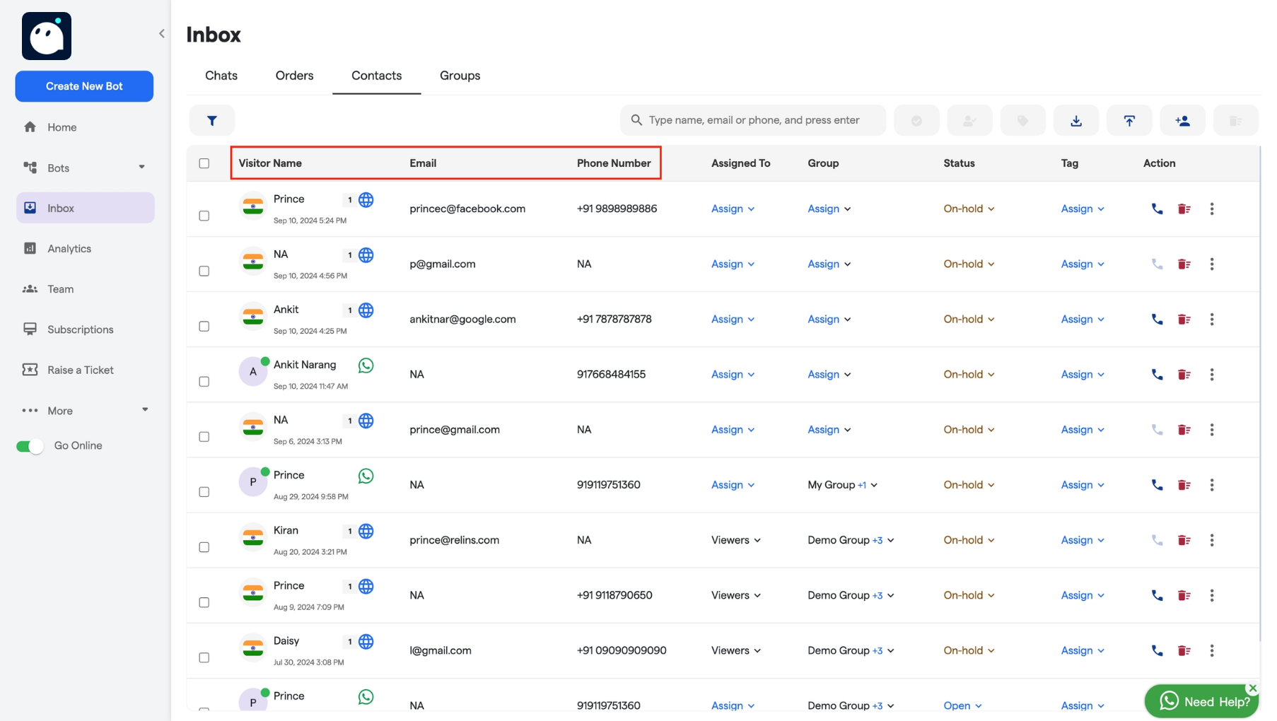
Task: Click web globe icon in Ankit row
Action: click(x=366, y=310)
